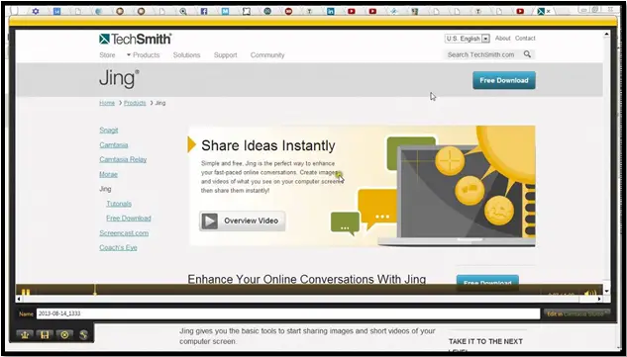Open the Morae sidebar link
Image resolution: width=627 pixels, height=357 pixels.
coord(108,174)
